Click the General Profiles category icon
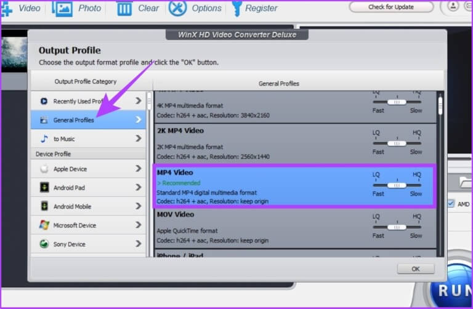The width and height of the screenshot is (473, 309). click(x=44, y=120)
